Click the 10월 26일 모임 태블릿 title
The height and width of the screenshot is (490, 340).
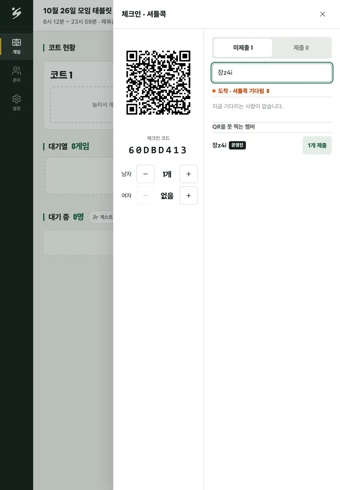[77, 11]
